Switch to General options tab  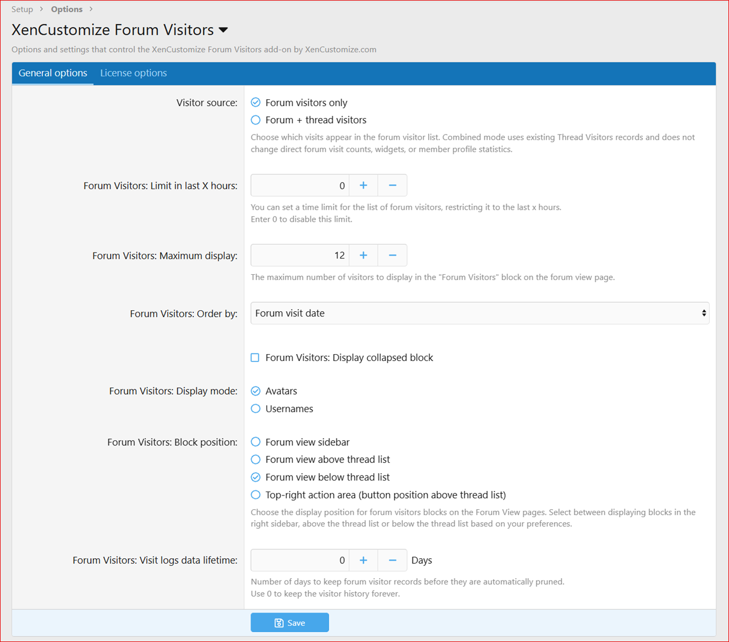pos(53,73)
